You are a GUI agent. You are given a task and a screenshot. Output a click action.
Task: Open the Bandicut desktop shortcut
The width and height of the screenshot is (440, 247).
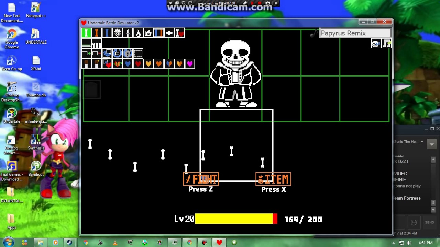tap(36, 169)
